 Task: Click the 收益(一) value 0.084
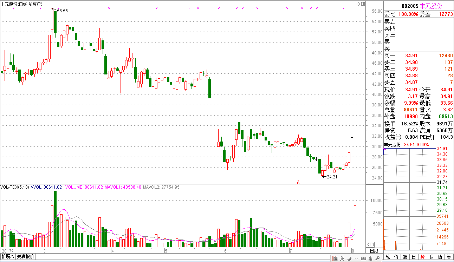point(411,137)
